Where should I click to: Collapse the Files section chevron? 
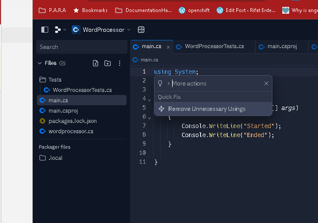(x=40, y=63)
